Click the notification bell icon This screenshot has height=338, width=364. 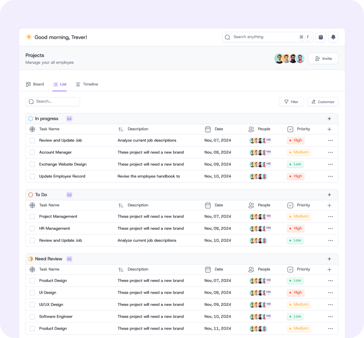coord(333,37)
